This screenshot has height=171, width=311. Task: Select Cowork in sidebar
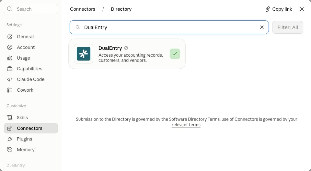pyautogui.click(x=31, y=90)
